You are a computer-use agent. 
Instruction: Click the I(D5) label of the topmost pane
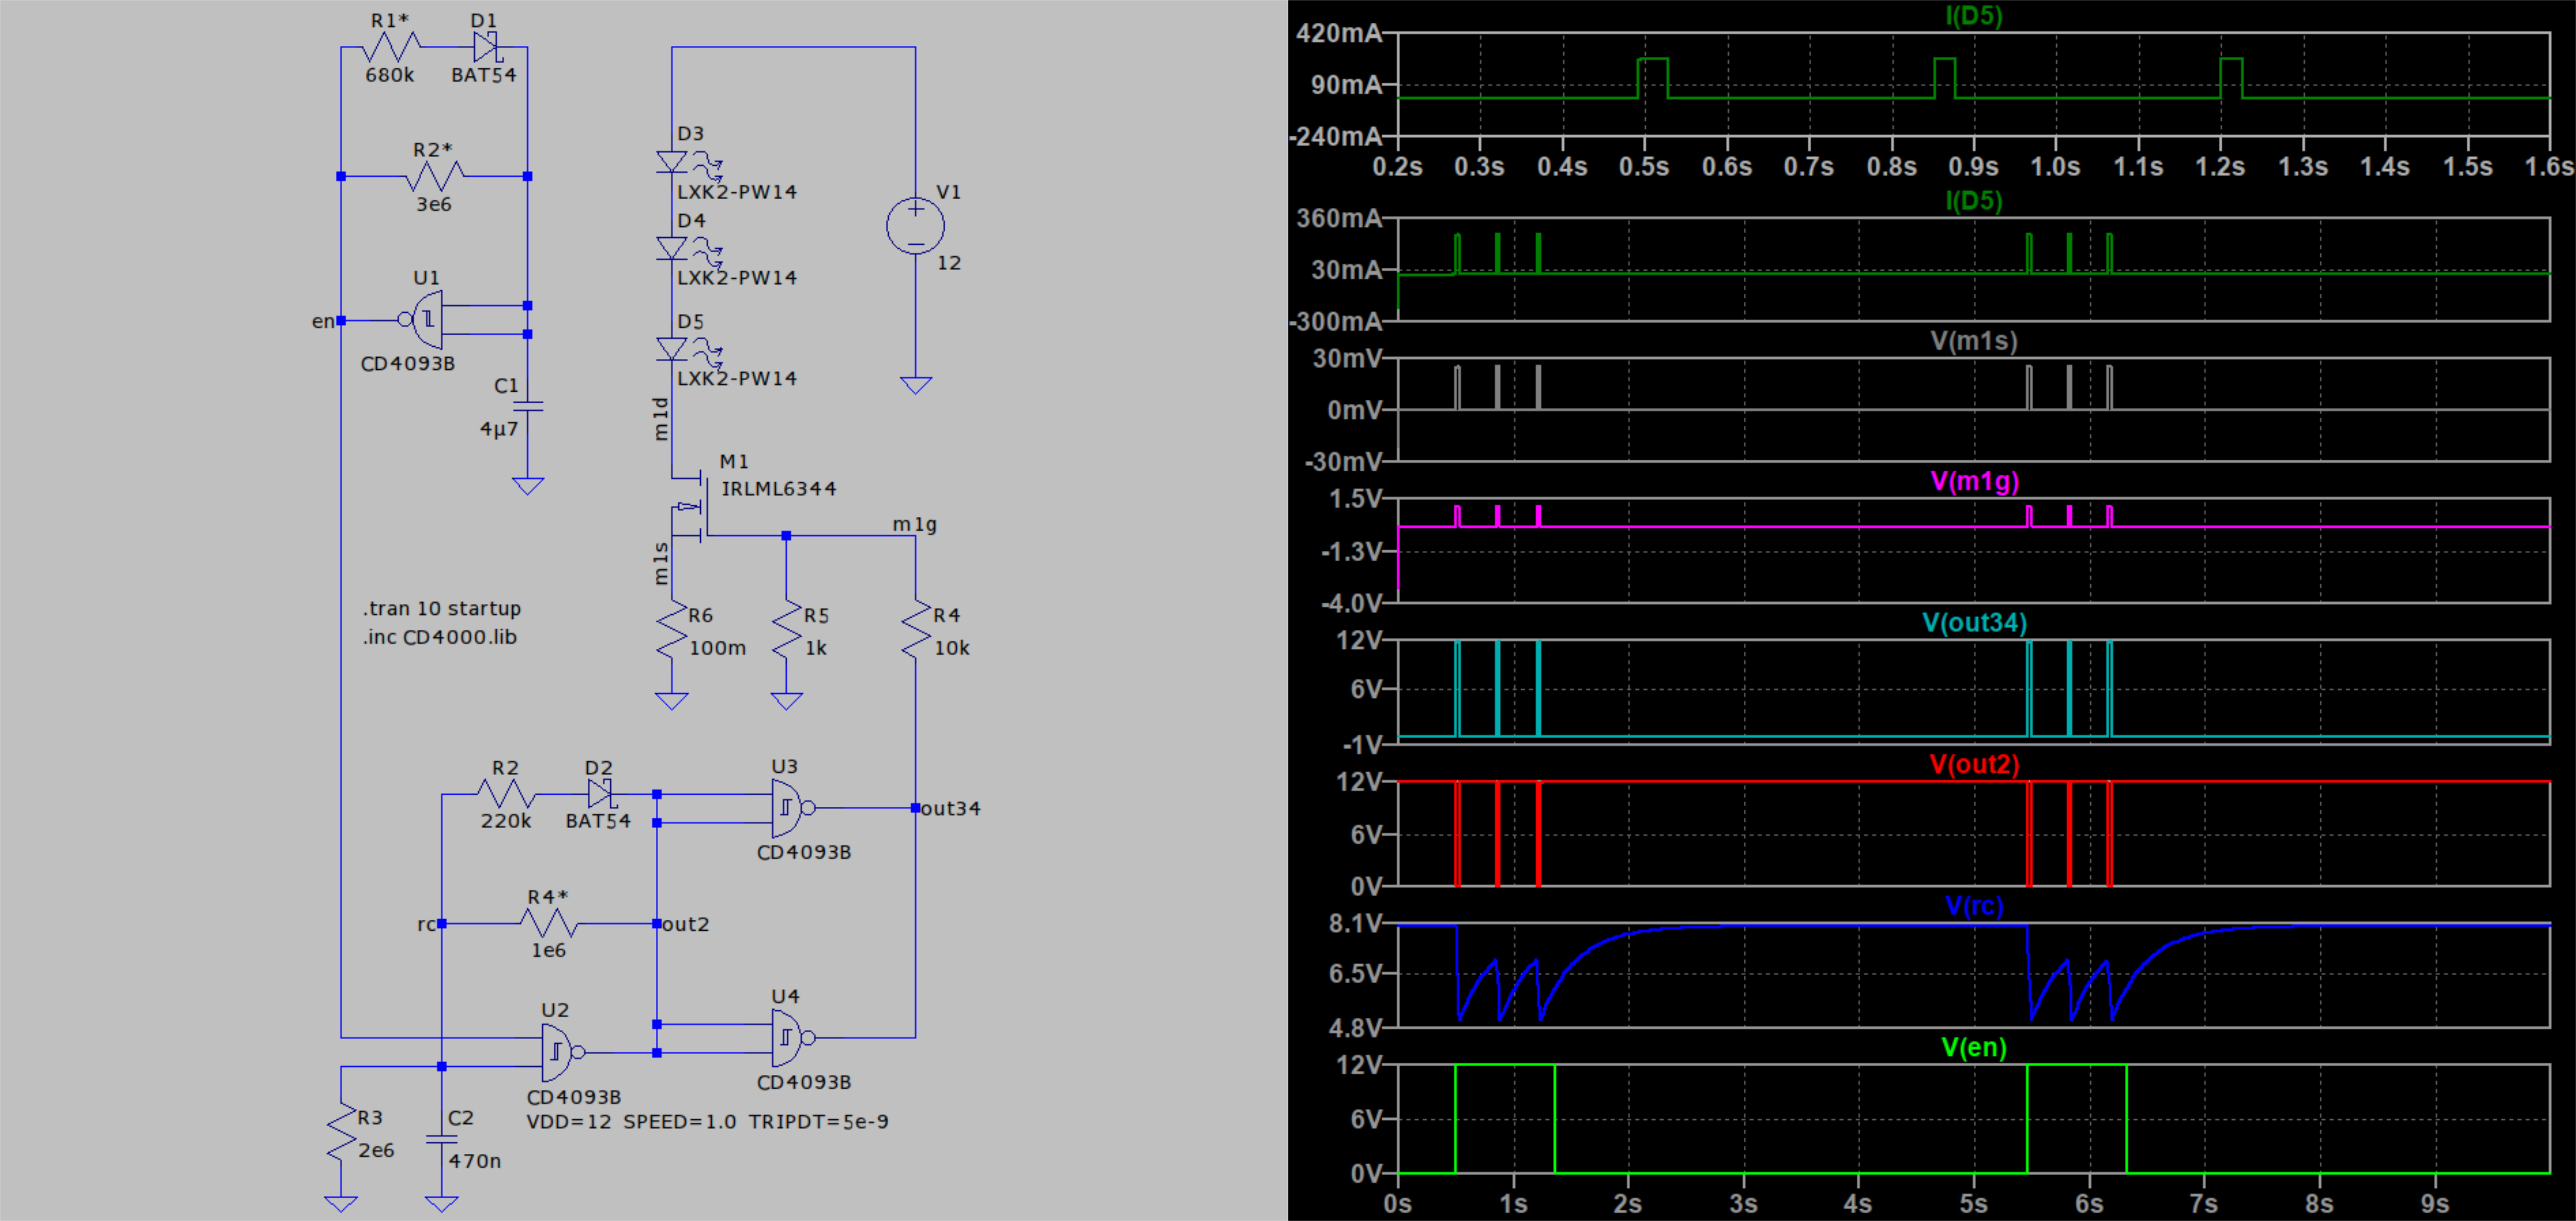[x=1974, y=15]
